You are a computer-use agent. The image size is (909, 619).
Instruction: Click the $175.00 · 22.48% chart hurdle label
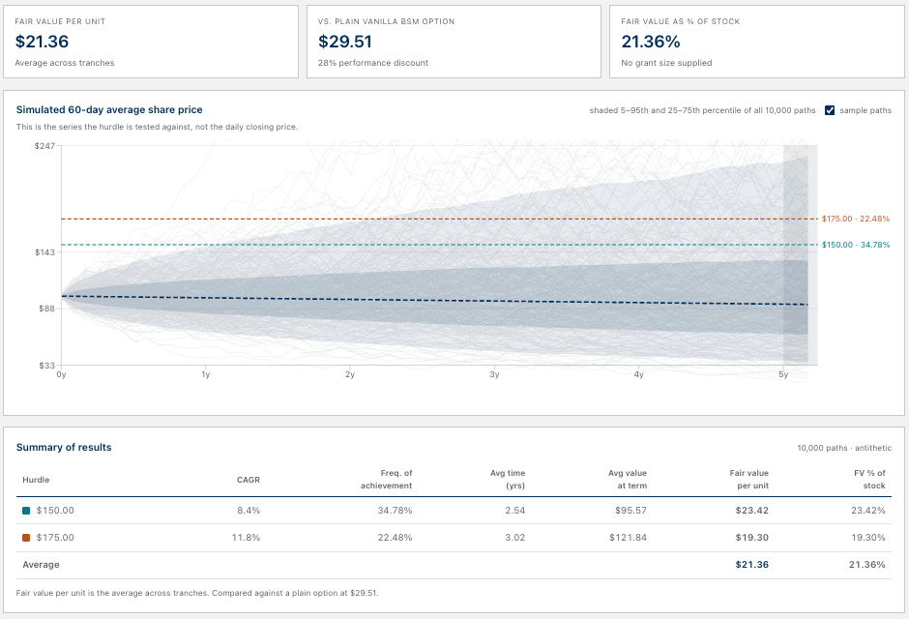tap(856, 220)
